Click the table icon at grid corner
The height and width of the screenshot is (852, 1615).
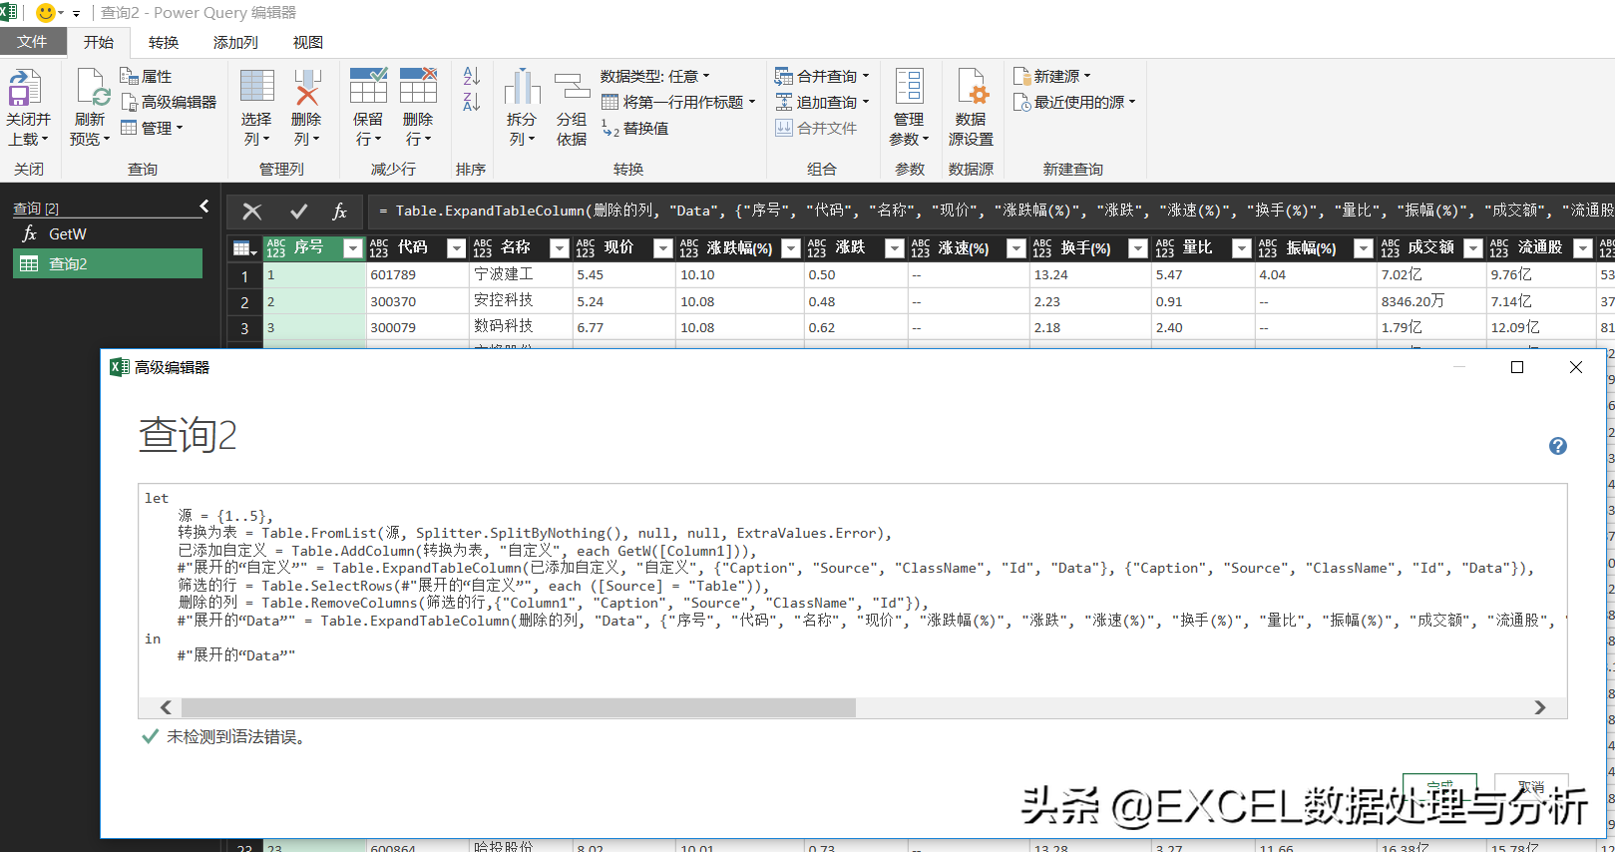(x=243, y=248)
